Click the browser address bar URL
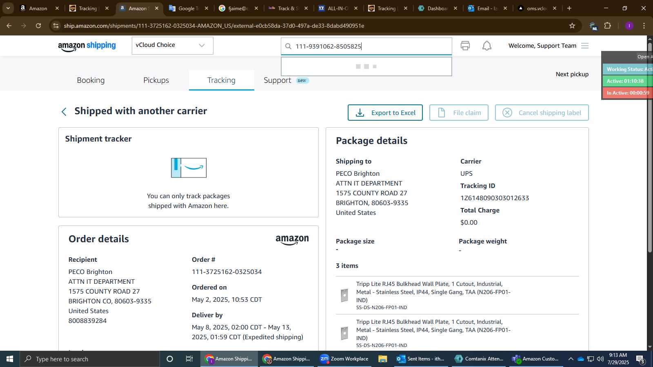 pos(214,26)
